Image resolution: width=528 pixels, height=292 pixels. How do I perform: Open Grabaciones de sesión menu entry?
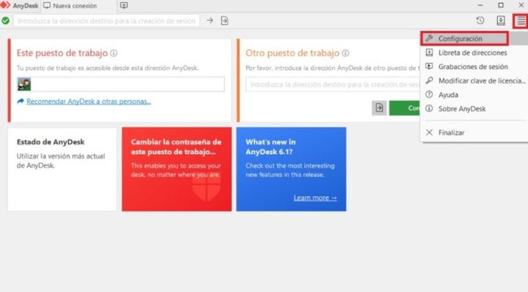click(x=474, y=67)
